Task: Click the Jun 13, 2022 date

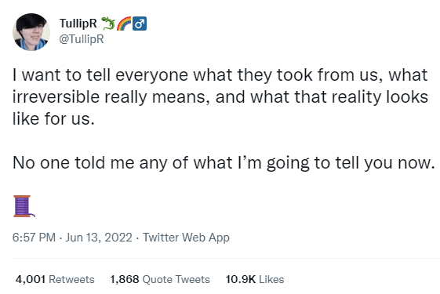Action: pos(99,238)
